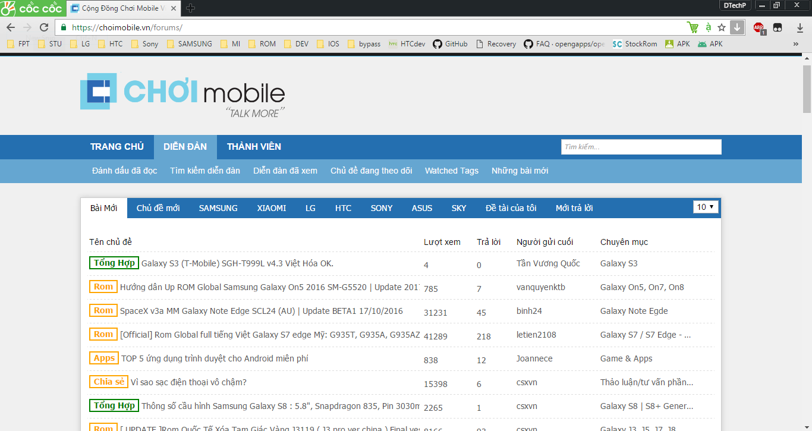The width and height of the screenshot is (812, 431).
Task: Open the posts-per-page dropdown showing 10
Action: [x=706, y=207]
